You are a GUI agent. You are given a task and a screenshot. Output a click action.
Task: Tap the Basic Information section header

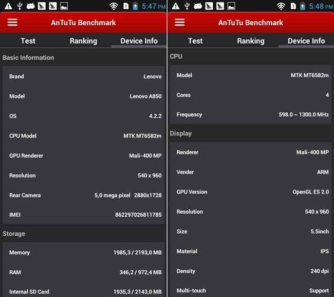click(x=28, y=58)
